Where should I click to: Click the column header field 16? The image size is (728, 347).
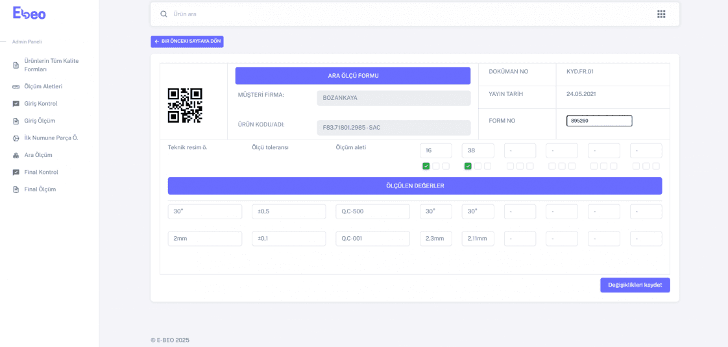(x=436, y=150)
